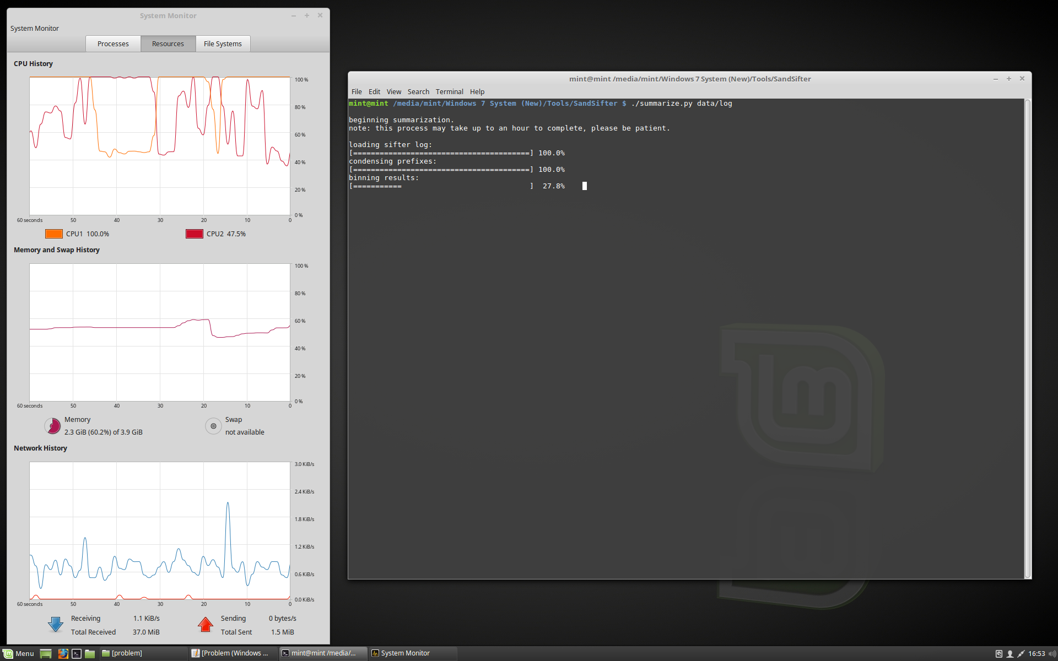This screenshot has width=1058, height=661.
Task: Open the removable drives tray icon
Action: coord(998,653)
